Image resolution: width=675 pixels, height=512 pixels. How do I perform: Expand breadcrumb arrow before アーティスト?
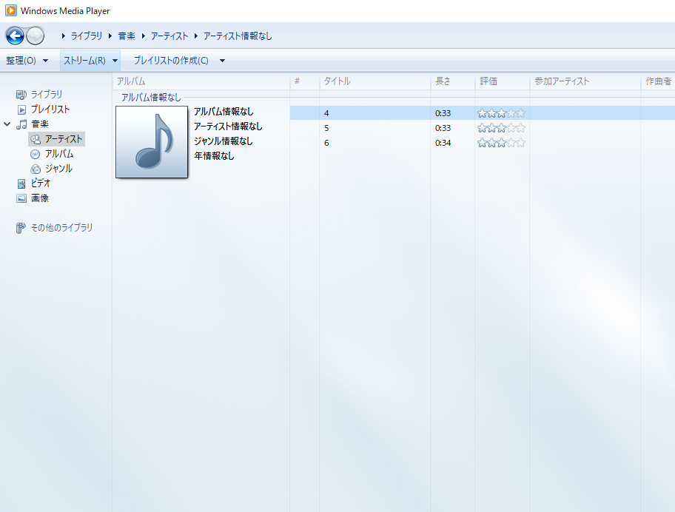point(144,36)
